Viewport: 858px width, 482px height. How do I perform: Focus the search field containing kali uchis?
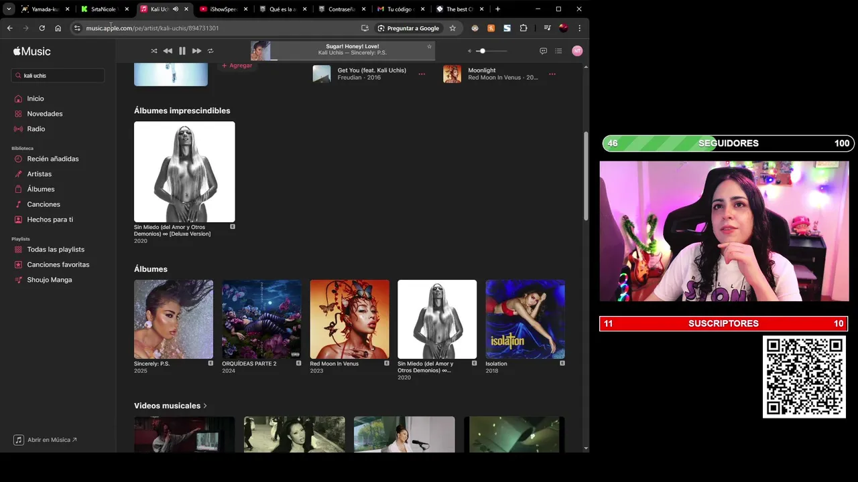[58, 76]
